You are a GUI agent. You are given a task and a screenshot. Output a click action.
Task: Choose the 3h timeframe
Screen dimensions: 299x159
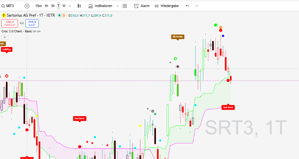[53, 6]
